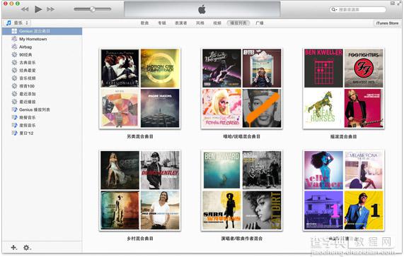Play the 嘻哈/说唱混合曲目 mix tile

(242, 88)
